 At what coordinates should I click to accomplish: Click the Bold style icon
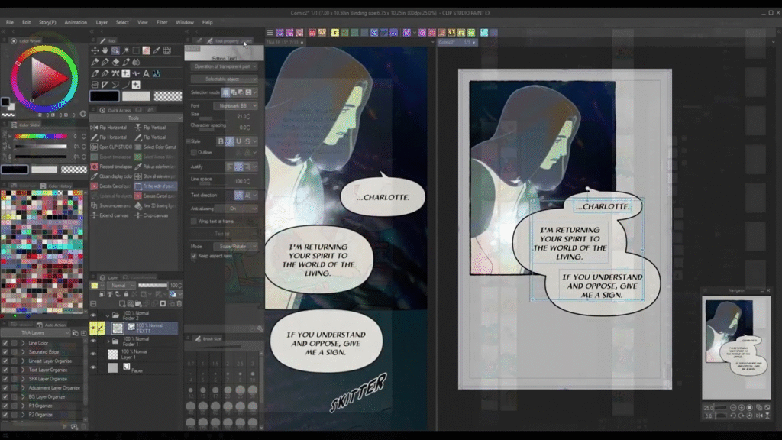point(221,141)
